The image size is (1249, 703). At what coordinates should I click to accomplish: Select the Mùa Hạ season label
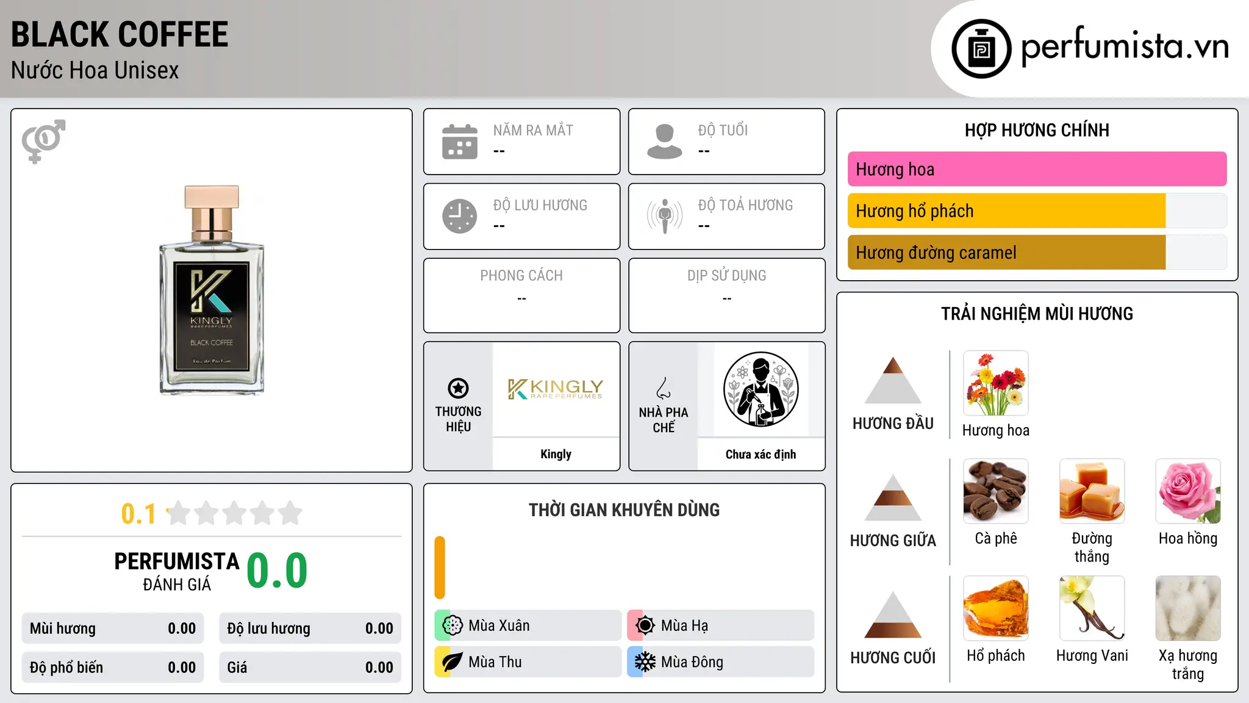pyautogui.click(x=684, y=625)
